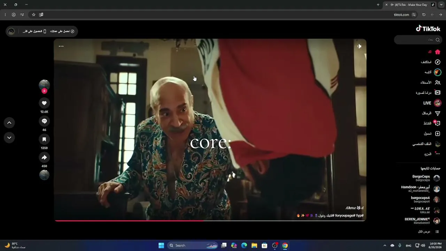This screenshot has height=251, width=446.
Task: View site information beside tiktok.com
Action: coord(414,15)
